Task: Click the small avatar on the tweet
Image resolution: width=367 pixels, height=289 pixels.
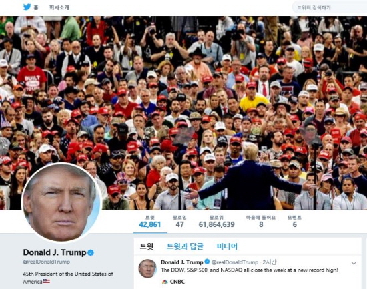Action: pos(147,268)
